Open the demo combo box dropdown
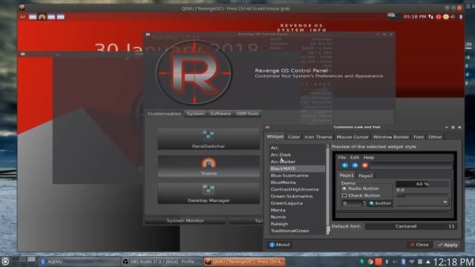This screenshot has height=267, width=475. click(x=422, y=202)
